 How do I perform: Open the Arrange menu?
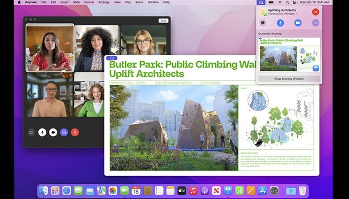pyautogui.click(x=104, y=2)
